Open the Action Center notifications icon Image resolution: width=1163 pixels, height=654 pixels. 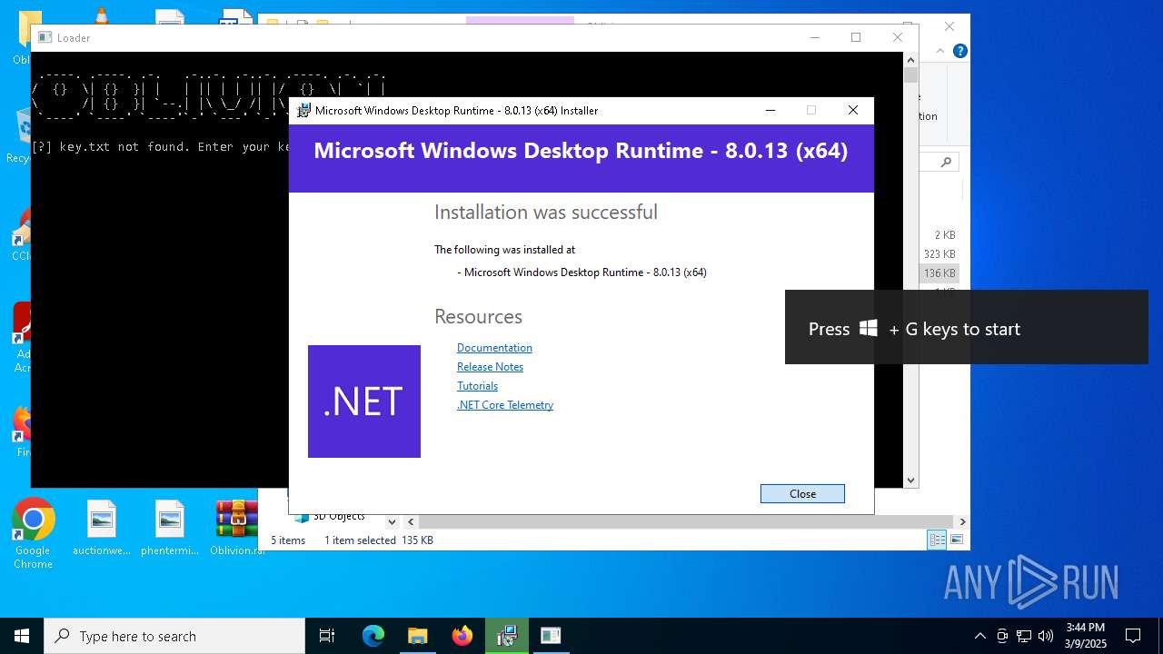coord(1133,636)
